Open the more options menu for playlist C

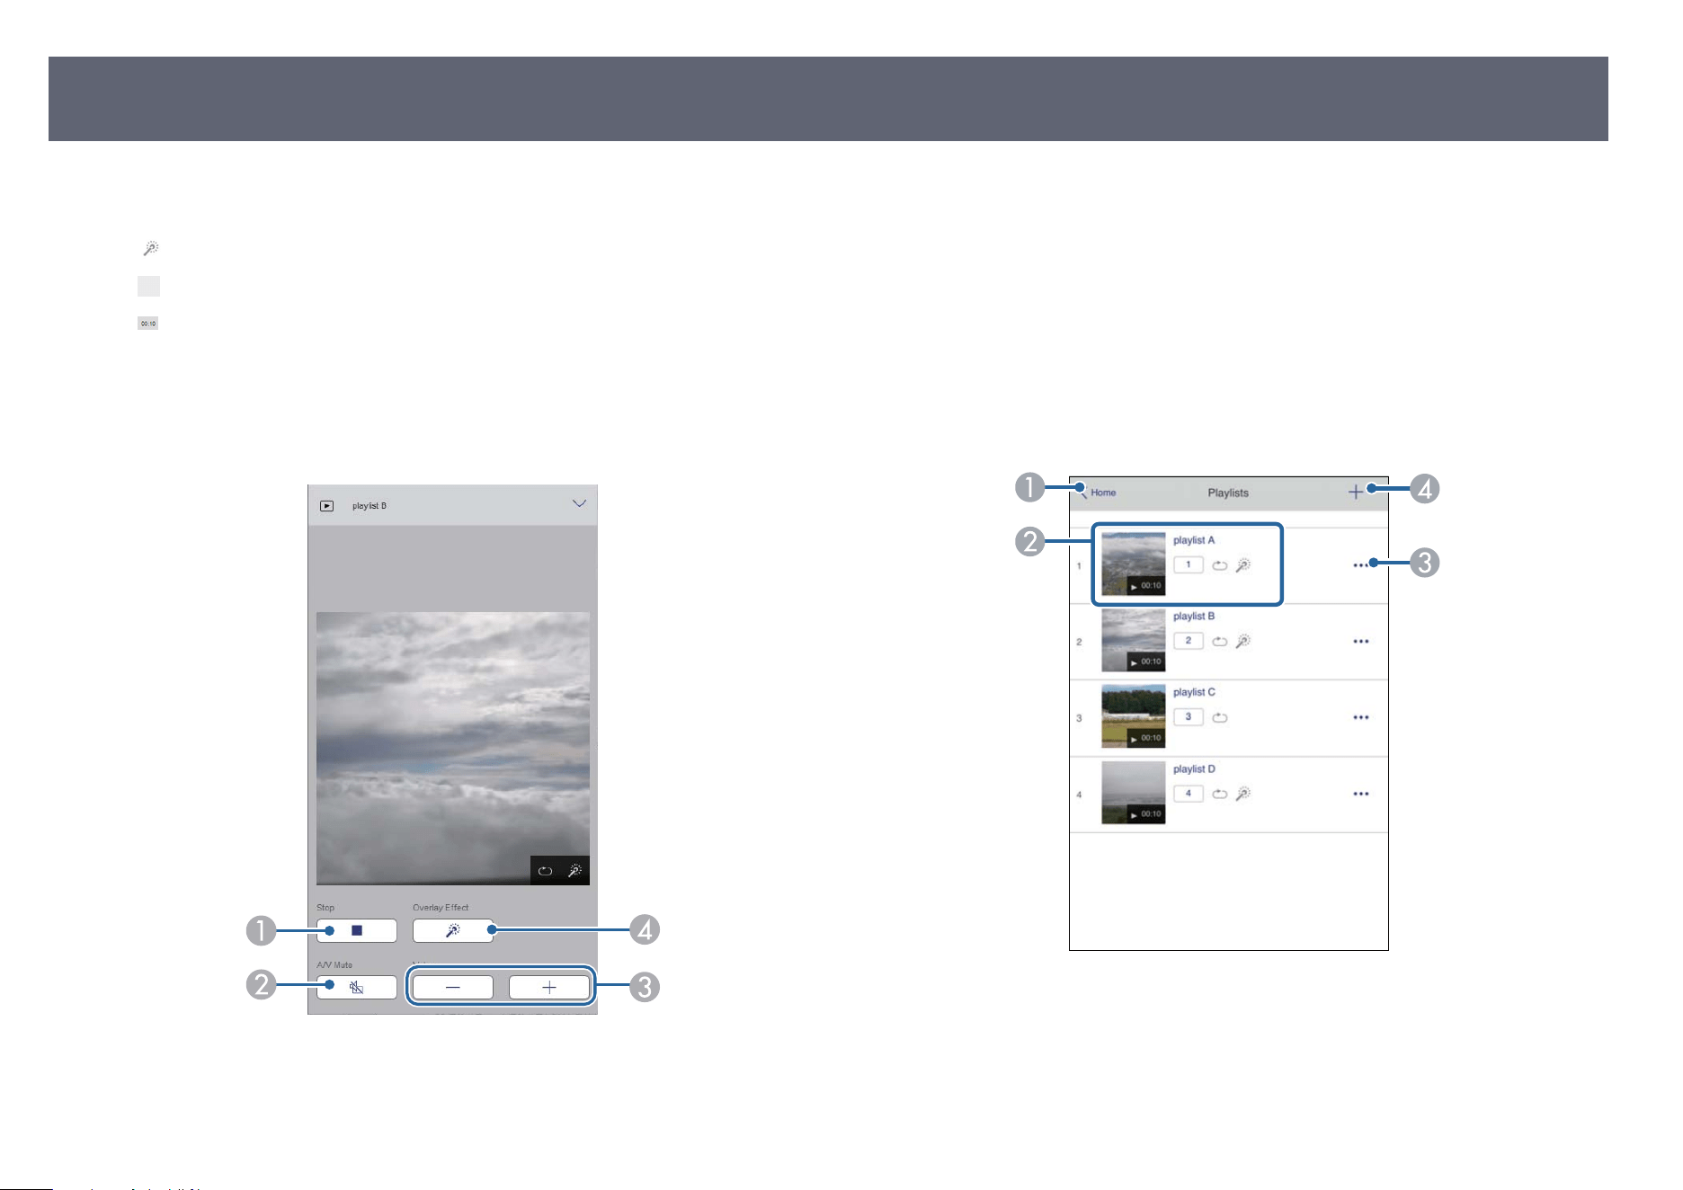(1361, 717)
